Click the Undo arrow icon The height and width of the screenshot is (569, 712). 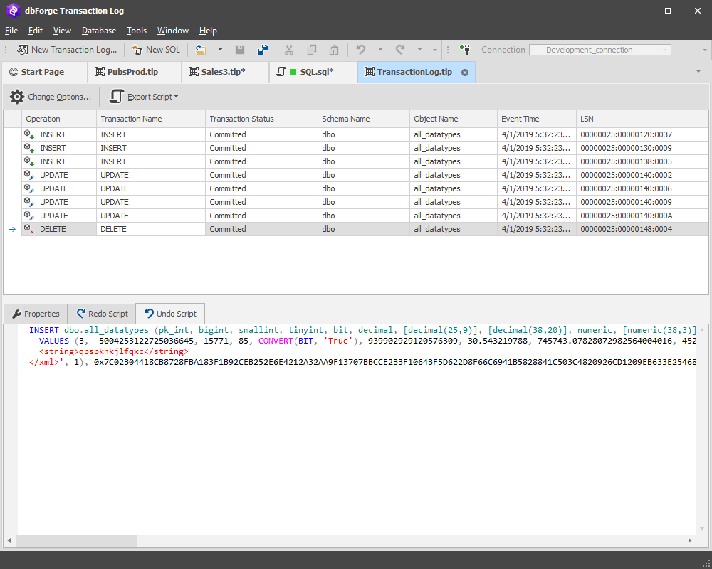pyautogui.click(x=361, y=50)
